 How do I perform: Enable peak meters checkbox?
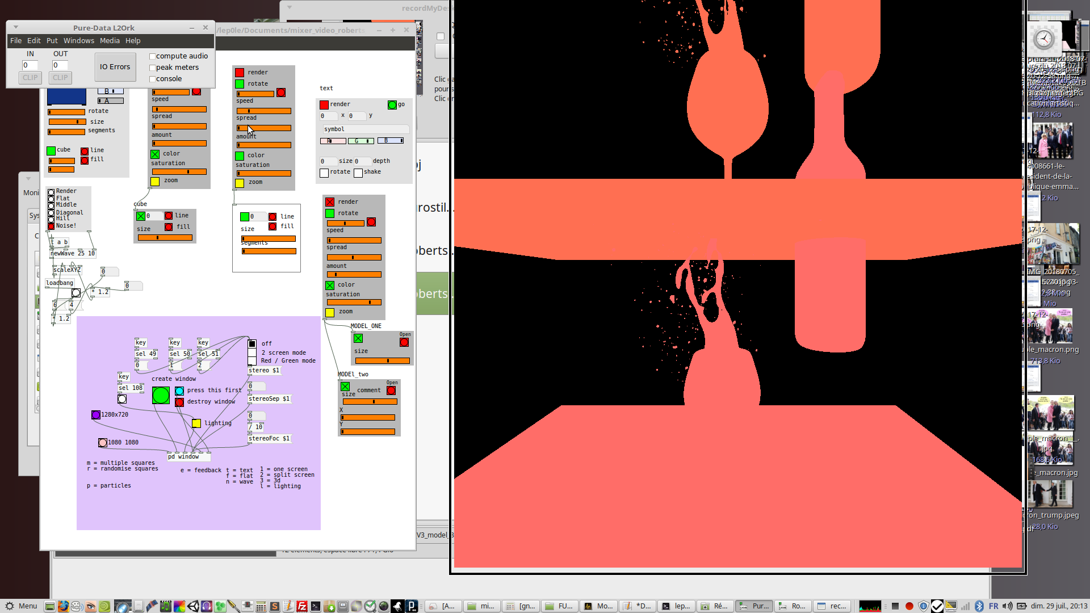[152, 68]
